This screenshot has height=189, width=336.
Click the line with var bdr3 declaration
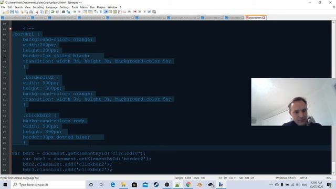point(87,159)
